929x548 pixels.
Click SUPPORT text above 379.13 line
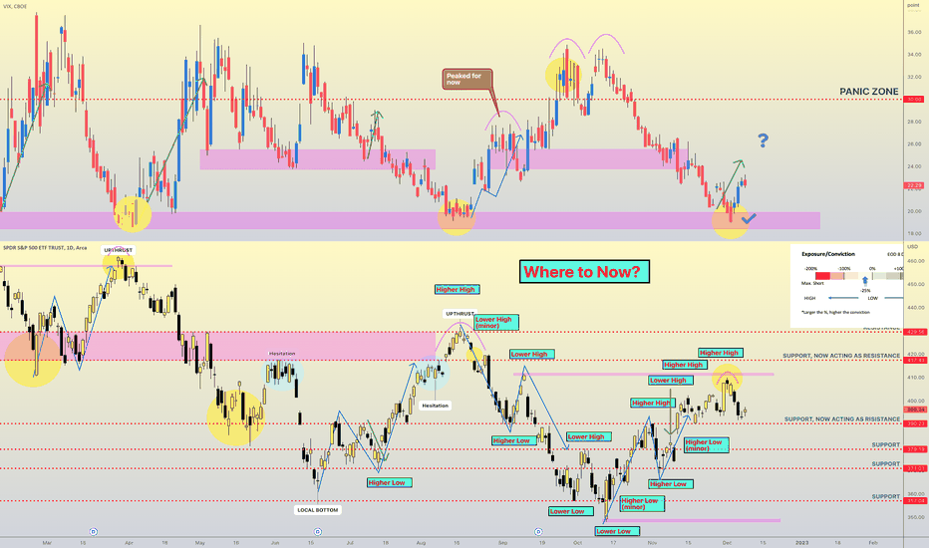point(886,444)
